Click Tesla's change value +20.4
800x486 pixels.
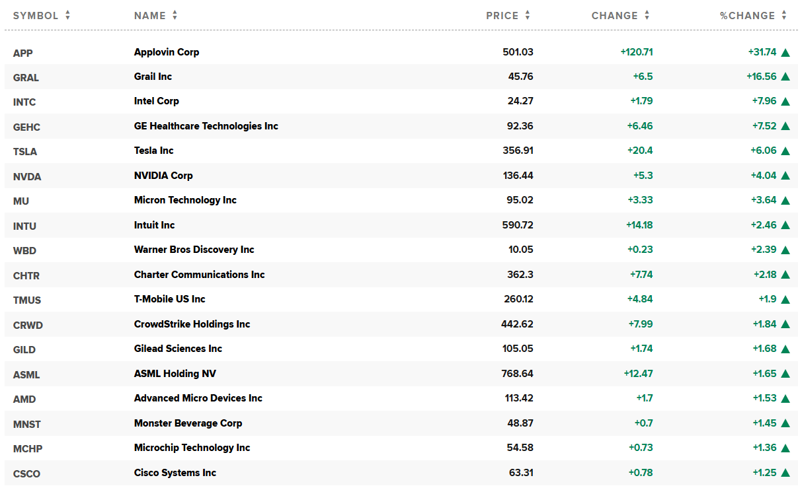[x=640, y=151]
